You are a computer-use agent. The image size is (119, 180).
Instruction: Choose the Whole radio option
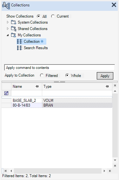click(x=67, y=75)
